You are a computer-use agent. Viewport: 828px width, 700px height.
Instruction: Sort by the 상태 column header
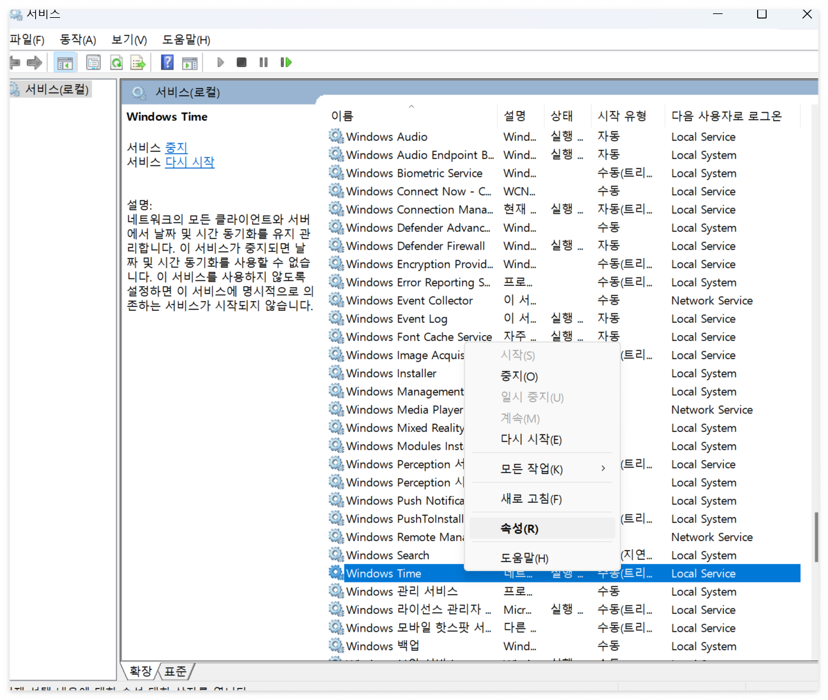(x=567, y=115)
